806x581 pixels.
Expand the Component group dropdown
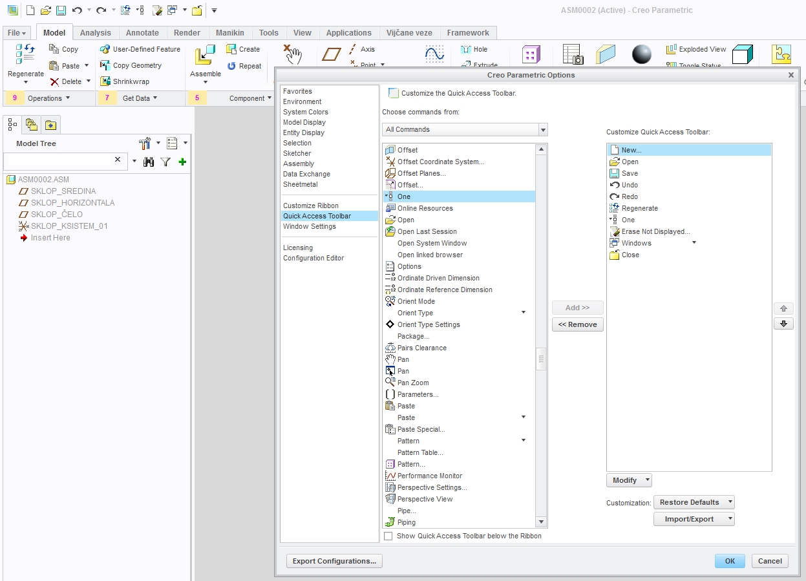point(251,98)
